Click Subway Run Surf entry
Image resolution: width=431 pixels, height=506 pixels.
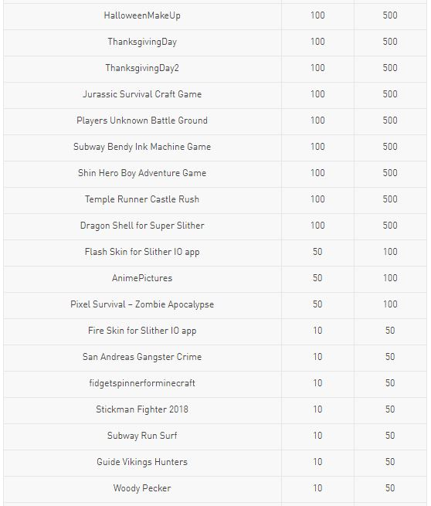point(142,436)
